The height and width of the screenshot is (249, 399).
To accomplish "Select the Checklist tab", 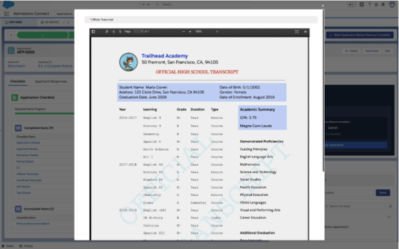I will 18,81.
